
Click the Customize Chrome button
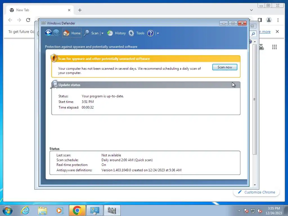[x=256, y=192]
